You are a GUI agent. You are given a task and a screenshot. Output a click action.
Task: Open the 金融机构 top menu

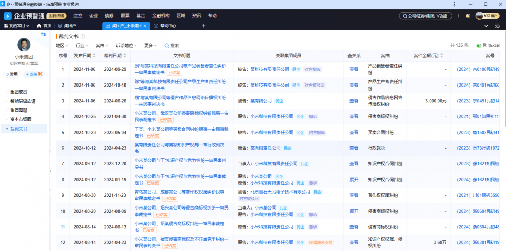point(161,16)
